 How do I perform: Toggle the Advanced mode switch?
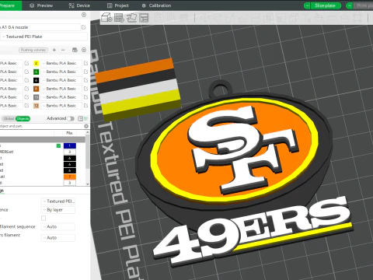pyautogui.click(x=71, y=118)
